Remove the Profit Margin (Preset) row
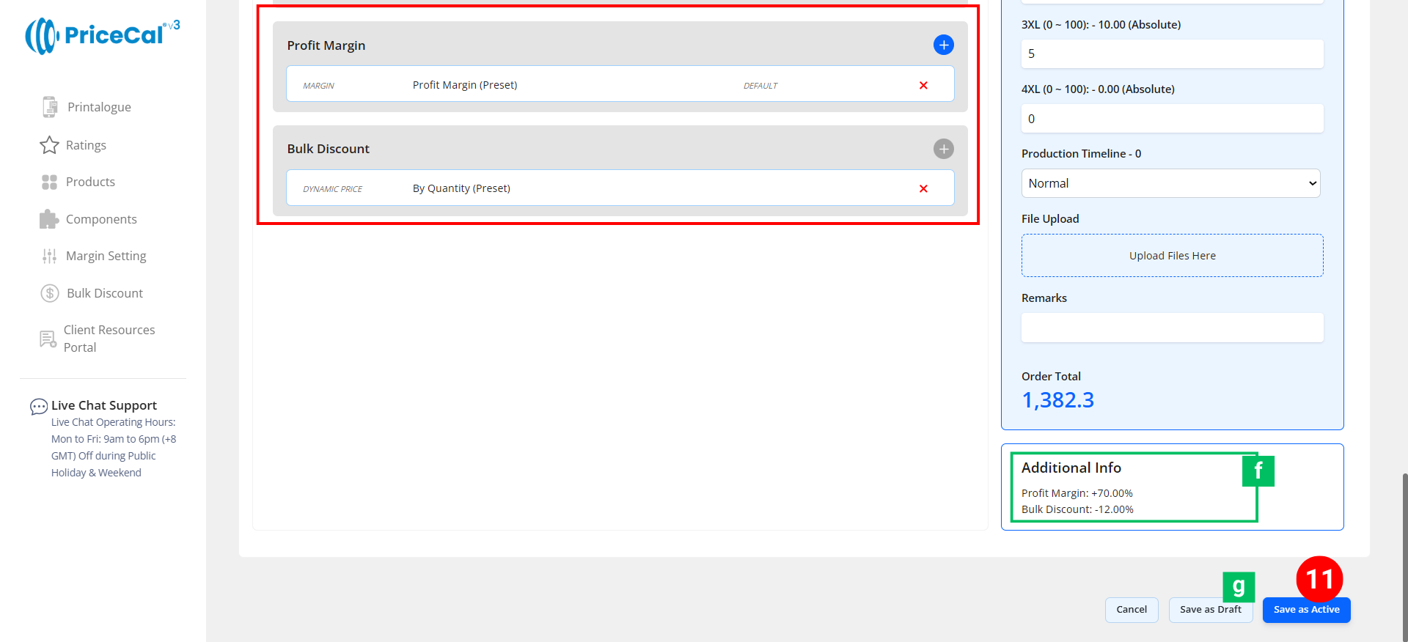Viewport: 1408px width, 642px height. 923,85
